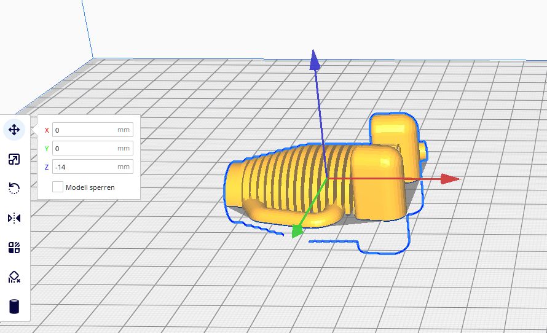This screenshot has height=333, width=547.
Task: Click the red X-axis arrow handle
Action: 451,179
